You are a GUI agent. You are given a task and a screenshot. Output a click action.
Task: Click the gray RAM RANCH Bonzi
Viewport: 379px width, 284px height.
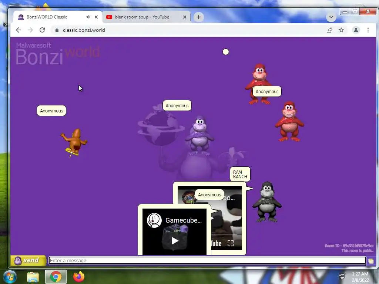point(267,202)
